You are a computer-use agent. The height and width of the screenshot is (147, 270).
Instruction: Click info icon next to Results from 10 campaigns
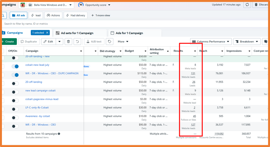[x=59, y=133]
